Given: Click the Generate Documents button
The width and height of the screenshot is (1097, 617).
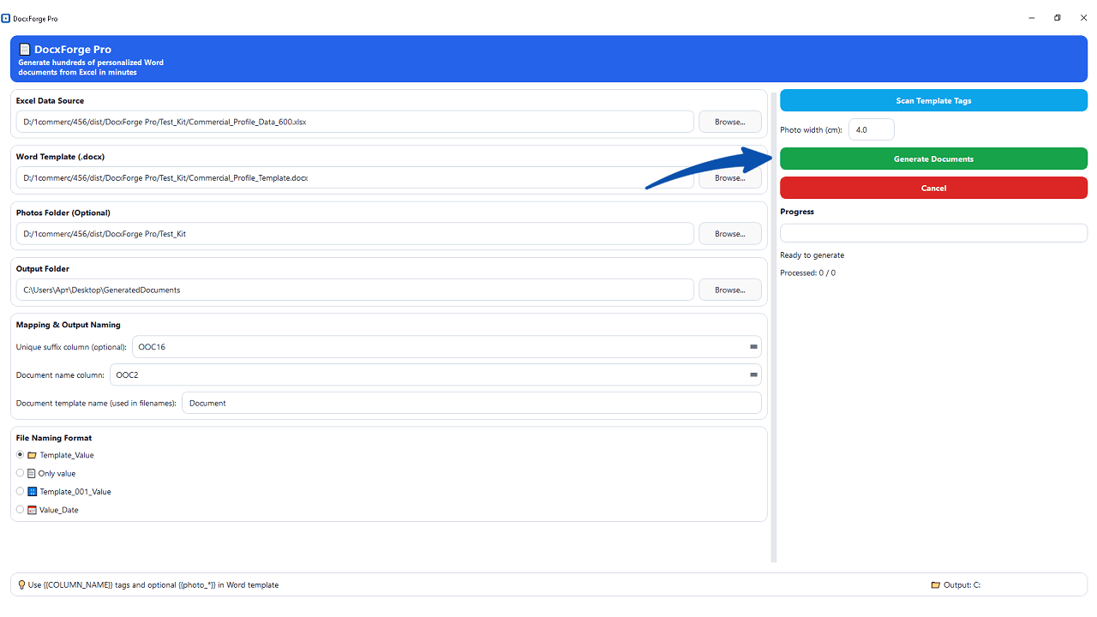Looking at the screenshot, I should click(933, 159).
